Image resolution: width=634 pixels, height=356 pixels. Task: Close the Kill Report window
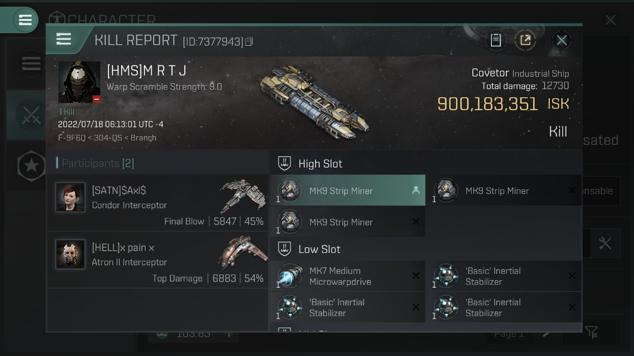coord(561,40)
